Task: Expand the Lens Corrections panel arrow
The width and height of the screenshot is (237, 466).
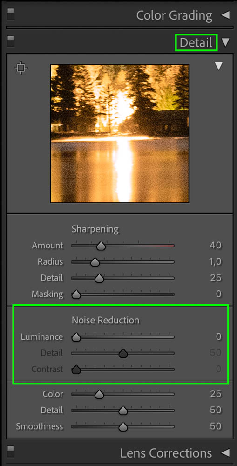Action: pyautogui.click(x=226, y=452)
